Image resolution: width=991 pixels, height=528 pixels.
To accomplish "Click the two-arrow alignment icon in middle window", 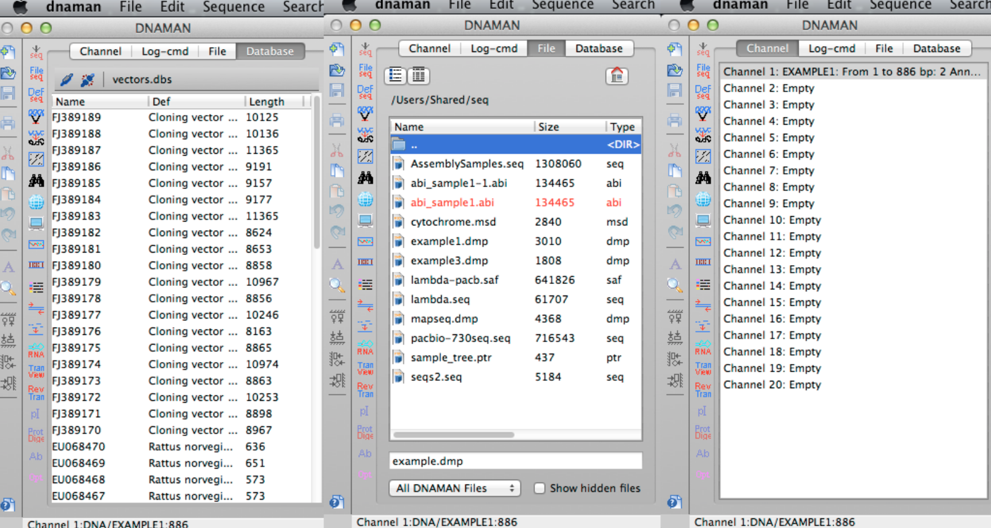I will coord(365,305).
